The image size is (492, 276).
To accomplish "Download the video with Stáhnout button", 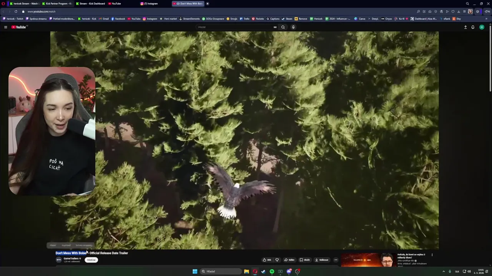I will point(322,260).
